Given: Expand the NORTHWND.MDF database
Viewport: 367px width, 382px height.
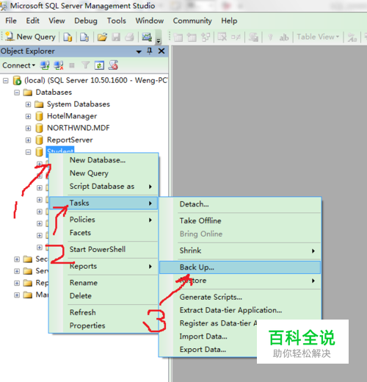Looking at the screenshot, I should click(x=28, y=128).
